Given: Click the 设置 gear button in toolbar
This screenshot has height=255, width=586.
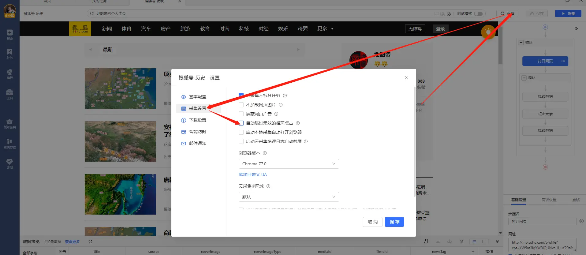Looking at the screenshot, I should [x=507, y=13].
